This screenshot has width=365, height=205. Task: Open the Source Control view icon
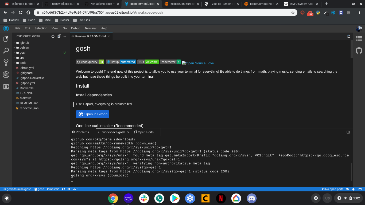(6, 63)
